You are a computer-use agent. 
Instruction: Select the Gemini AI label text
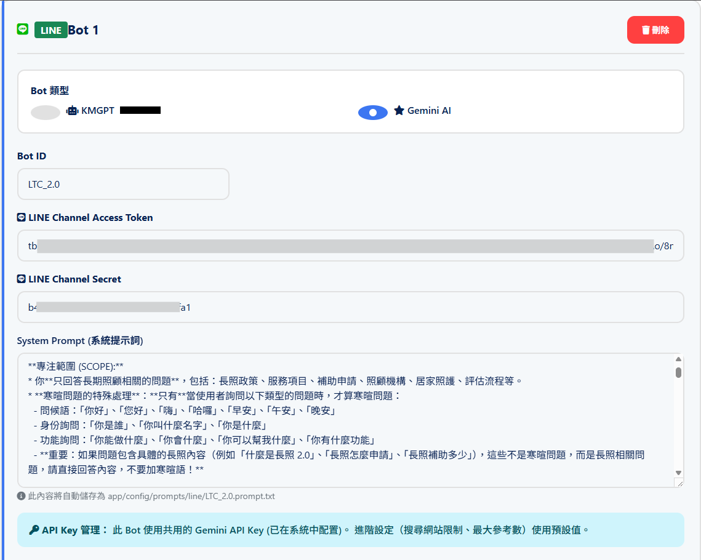pyautogui.click(x=430, y=110)
